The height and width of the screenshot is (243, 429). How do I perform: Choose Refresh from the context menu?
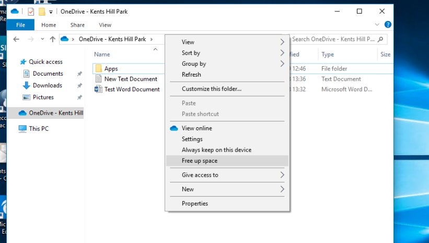(227, 75)
